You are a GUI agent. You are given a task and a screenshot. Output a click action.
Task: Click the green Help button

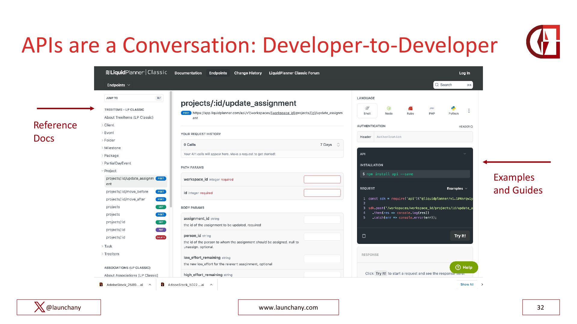464,267
